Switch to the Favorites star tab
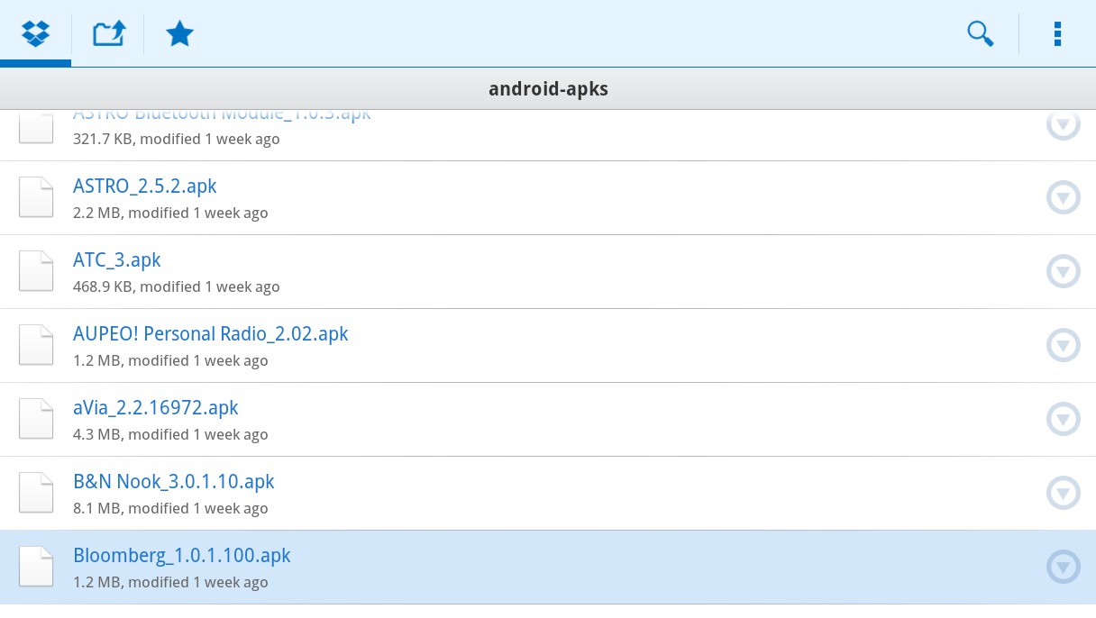The width and height of the screenshot is (1096, 618). coord(180,34)
